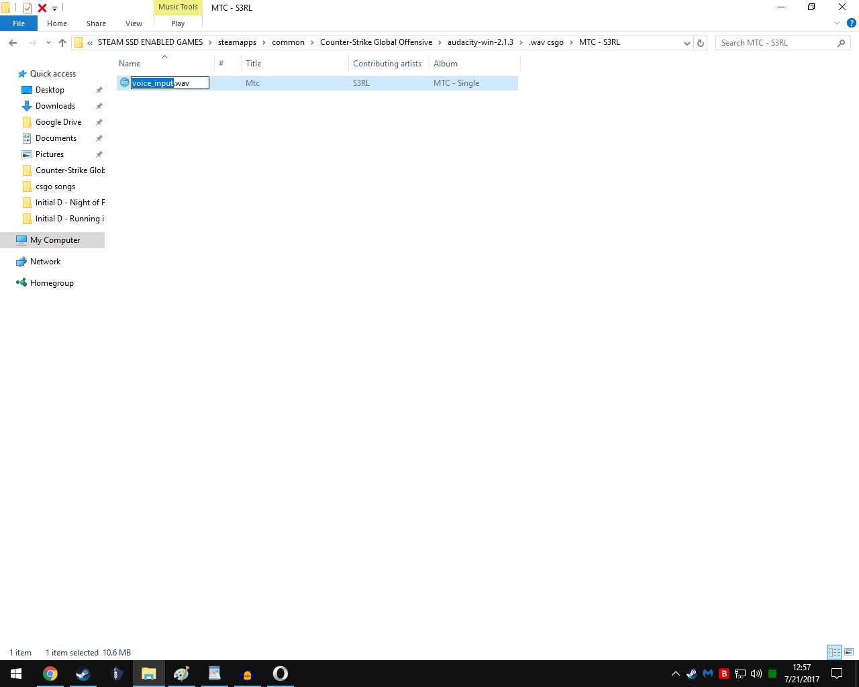This screenshot has height=687, width=859.
Task: Open Google Chrome from the taskbar
Action: tap(50, 674)
